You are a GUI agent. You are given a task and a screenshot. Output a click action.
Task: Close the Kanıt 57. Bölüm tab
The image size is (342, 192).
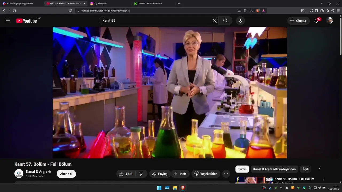pyautogui.click(x=84, y=3)
